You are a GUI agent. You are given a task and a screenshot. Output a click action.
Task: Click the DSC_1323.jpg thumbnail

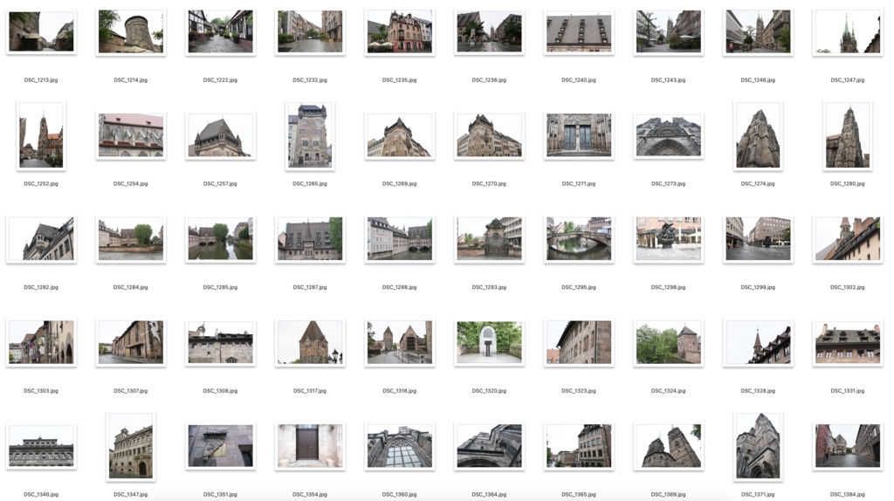(x=579, y=342)
